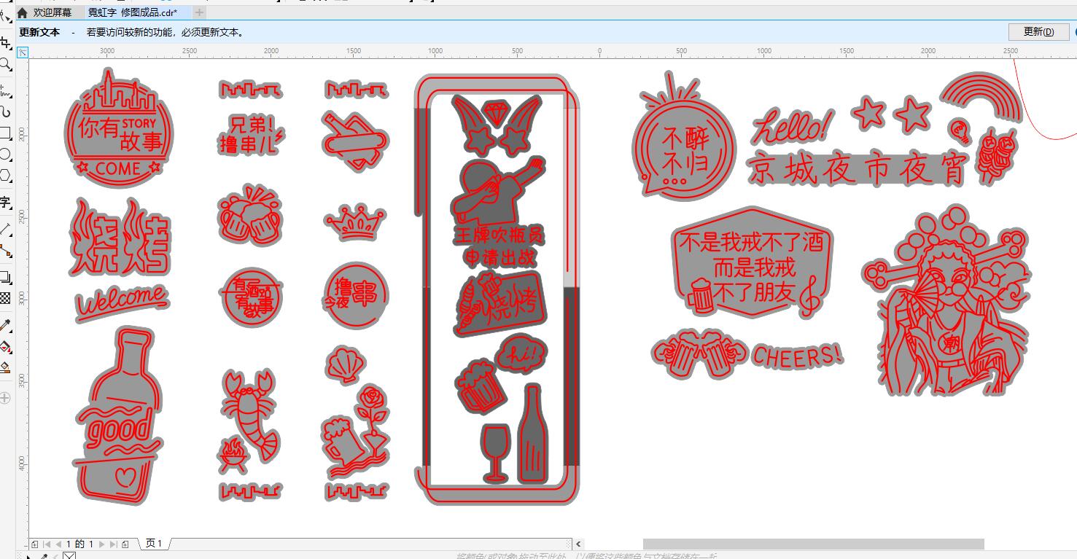This screenshot has width=1077, height=559.
Task: Select the 京城夜市夜宵 banner text
Action: point(858,169)
